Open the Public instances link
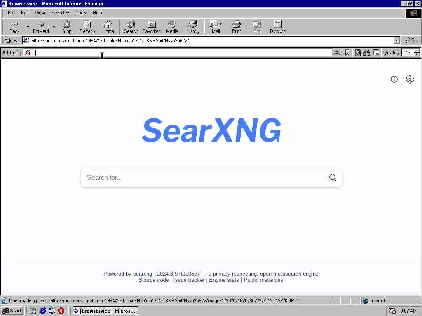 pos(263,280)
